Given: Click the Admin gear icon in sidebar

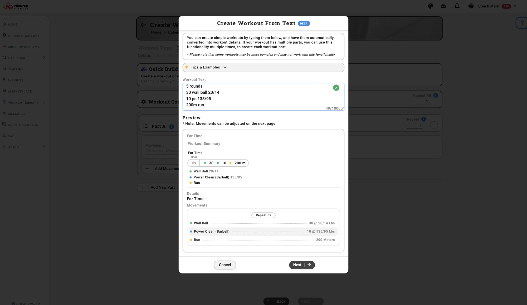Looking at the screenshot, I should (4, 147).
